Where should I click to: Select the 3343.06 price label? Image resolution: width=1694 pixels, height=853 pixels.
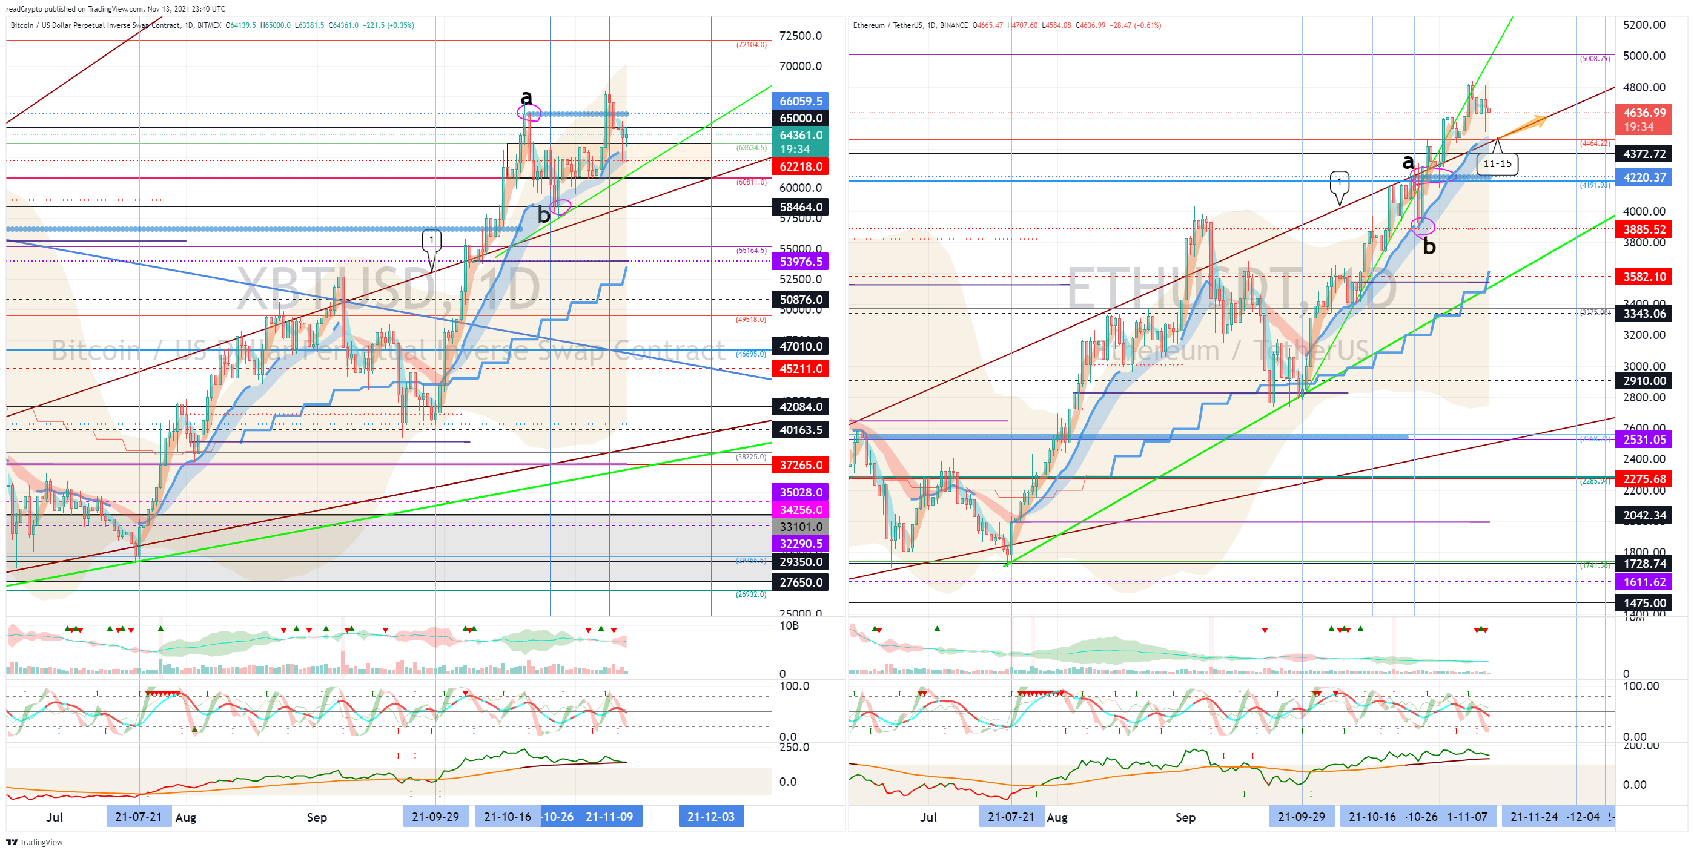pyautogui.click(x=1643, y=314)
